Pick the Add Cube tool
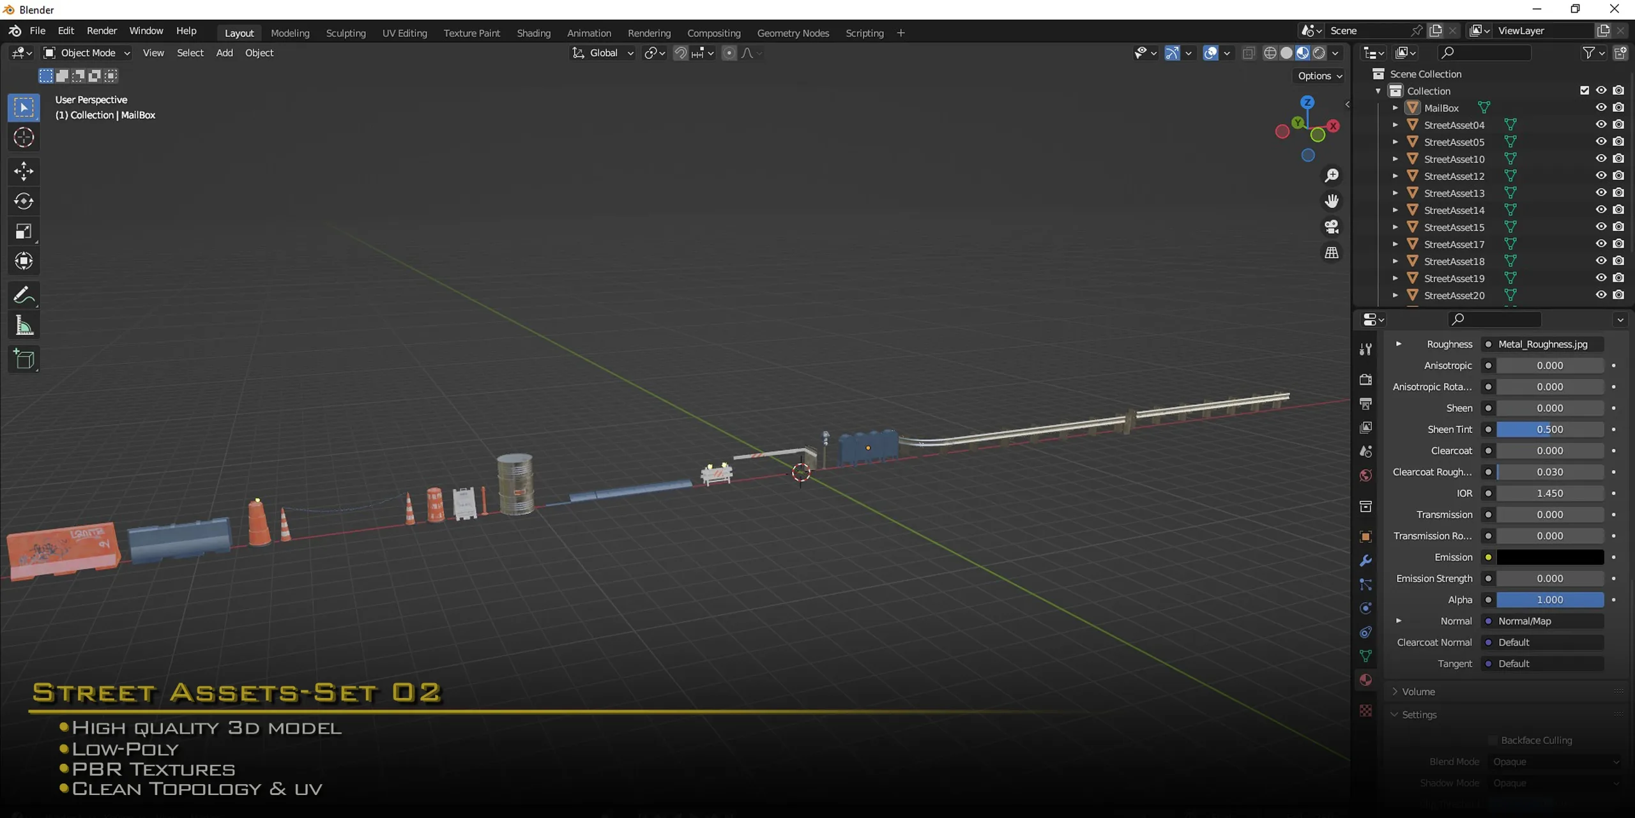 (24, 360)
